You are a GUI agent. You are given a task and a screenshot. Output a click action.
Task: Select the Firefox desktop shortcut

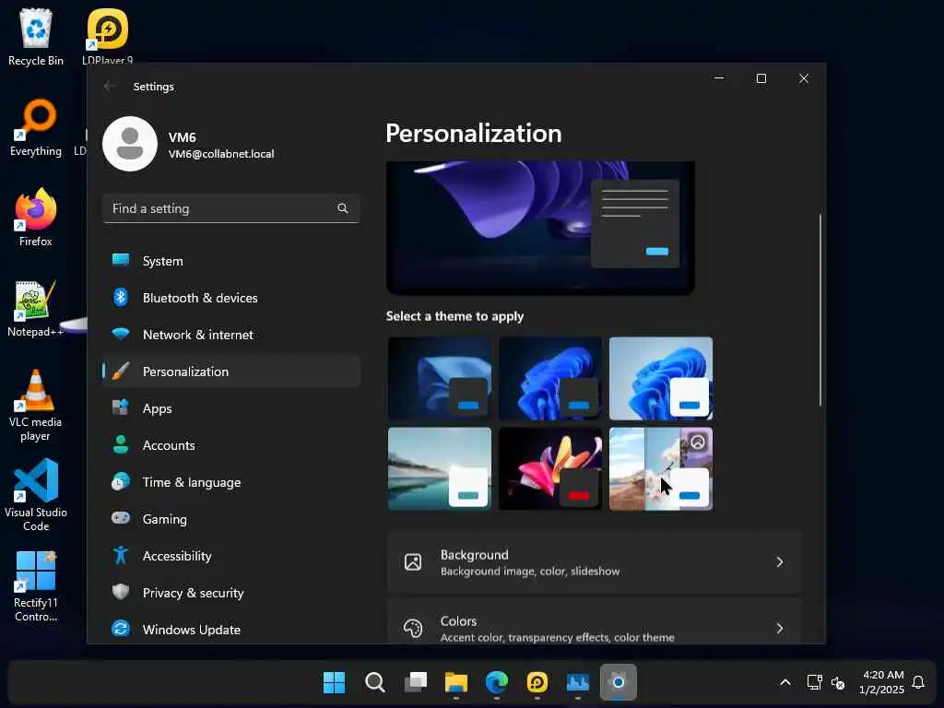coord(36,218)
